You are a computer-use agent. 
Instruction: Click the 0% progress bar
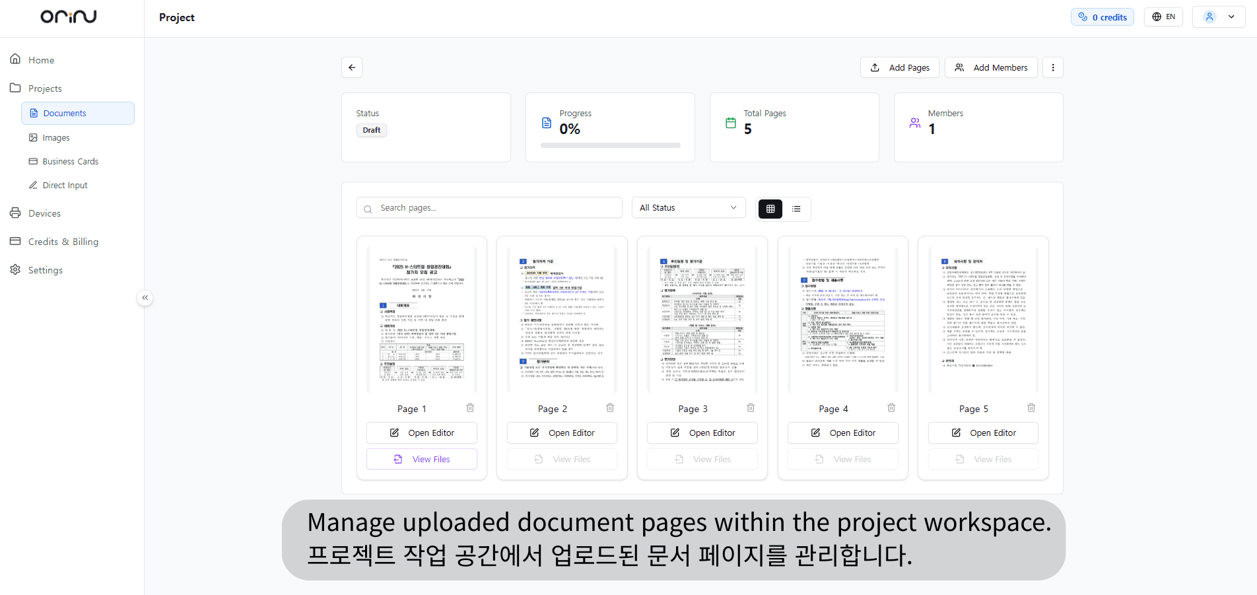(x=610, y=145)
